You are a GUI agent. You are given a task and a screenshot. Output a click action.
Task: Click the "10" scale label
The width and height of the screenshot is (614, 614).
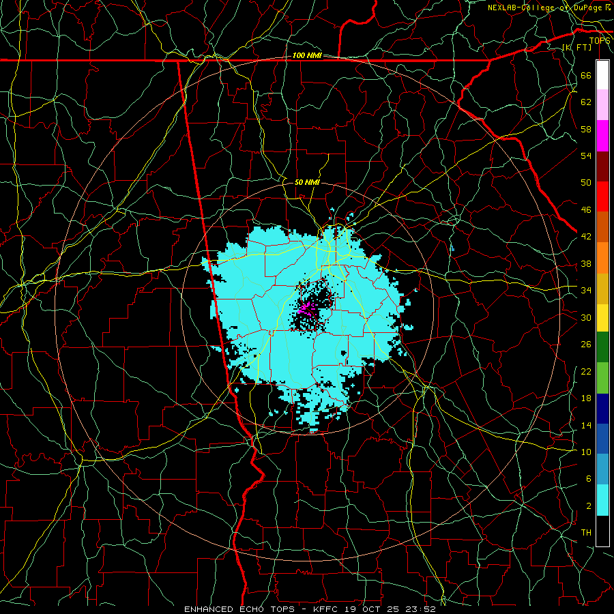[586, 452]
